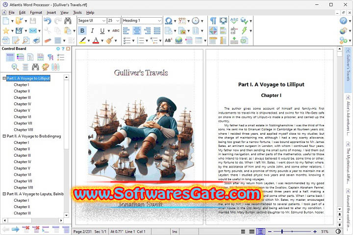Toggle Bold formatting

click(x=82, y=30)
